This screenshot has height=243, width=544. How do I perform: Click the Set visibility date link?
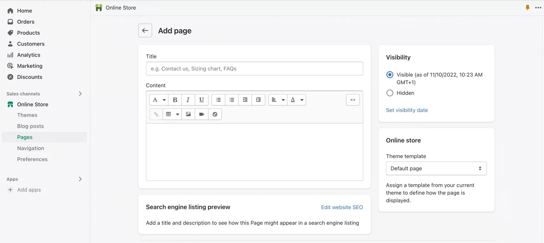[x=407, y=110]
